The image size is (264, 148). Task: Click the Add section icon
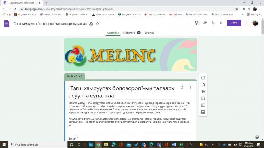click(x=203, y=112)
